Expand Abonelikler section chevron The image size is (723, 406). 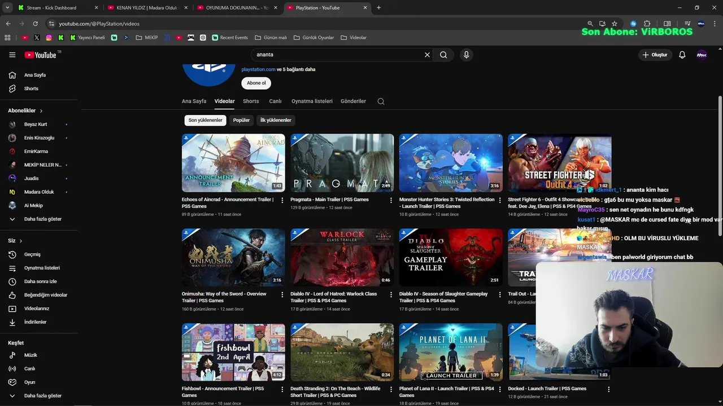point(41,111)
